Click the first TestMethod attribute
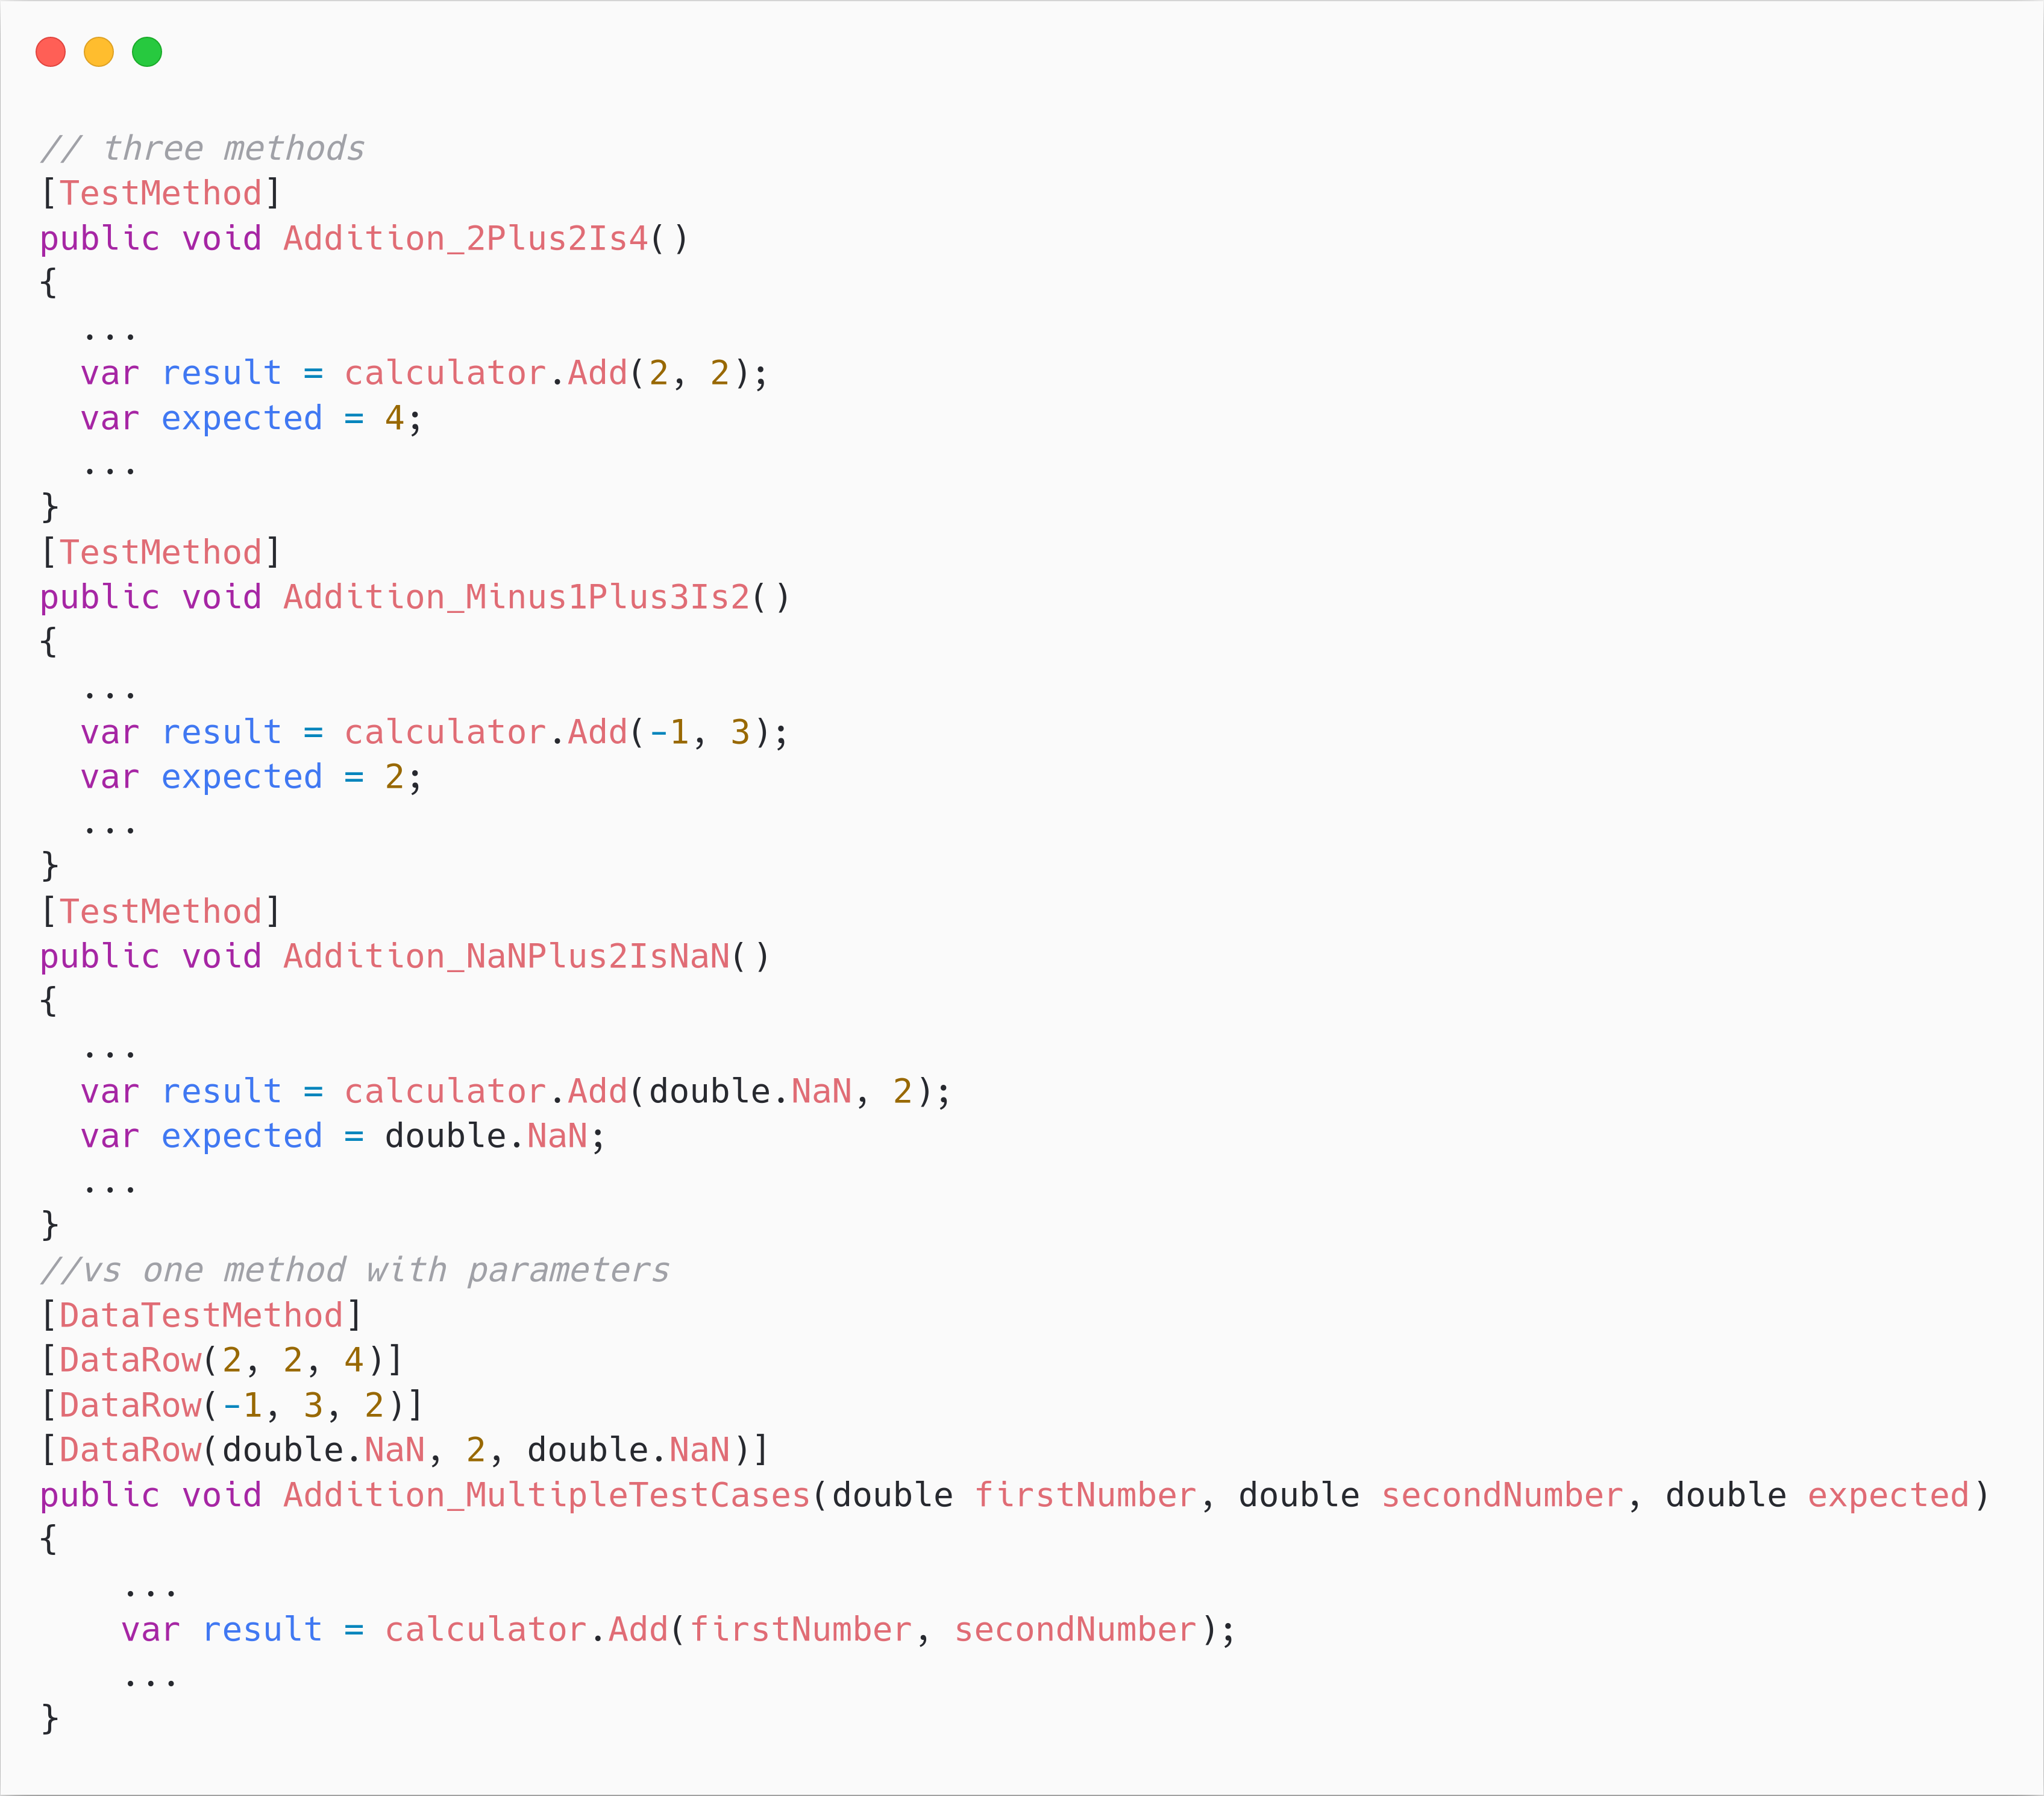2044x1796 pixels. (160, 193)
